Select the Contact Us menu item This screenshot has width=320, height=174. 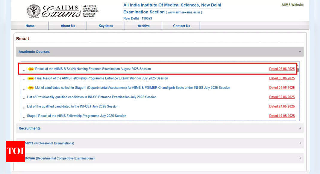(x=181, y=26)
